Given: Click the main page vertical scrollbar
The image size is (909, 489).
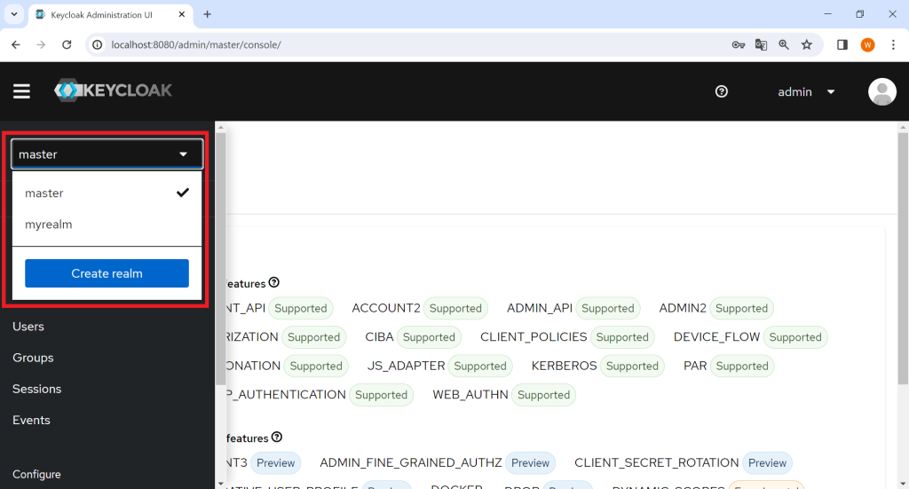Looking at the screenshot, I should (x=903, y=258).
